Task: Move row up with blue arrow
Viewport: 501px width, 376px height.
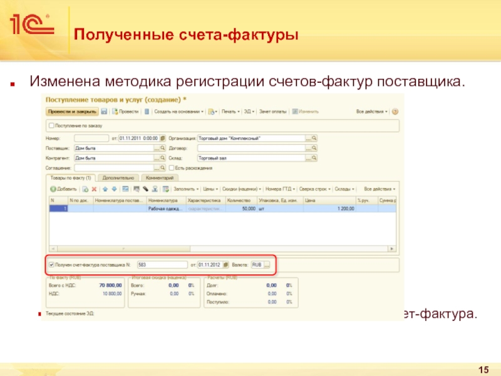Action: (x=106, y=189)
